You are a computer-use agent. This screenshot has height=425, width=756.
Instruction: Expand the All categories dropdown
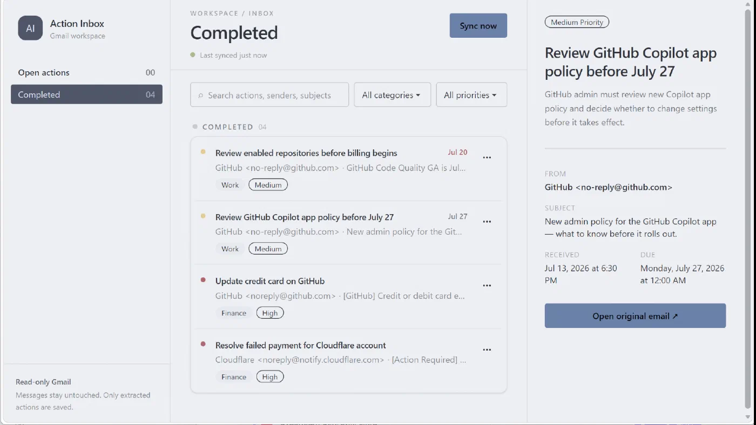pyautogui.click(x=392, y=95)
